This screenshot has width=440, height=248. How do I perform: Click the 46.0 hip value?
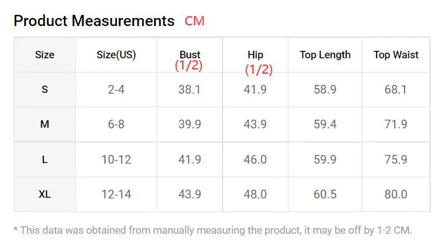255,159
